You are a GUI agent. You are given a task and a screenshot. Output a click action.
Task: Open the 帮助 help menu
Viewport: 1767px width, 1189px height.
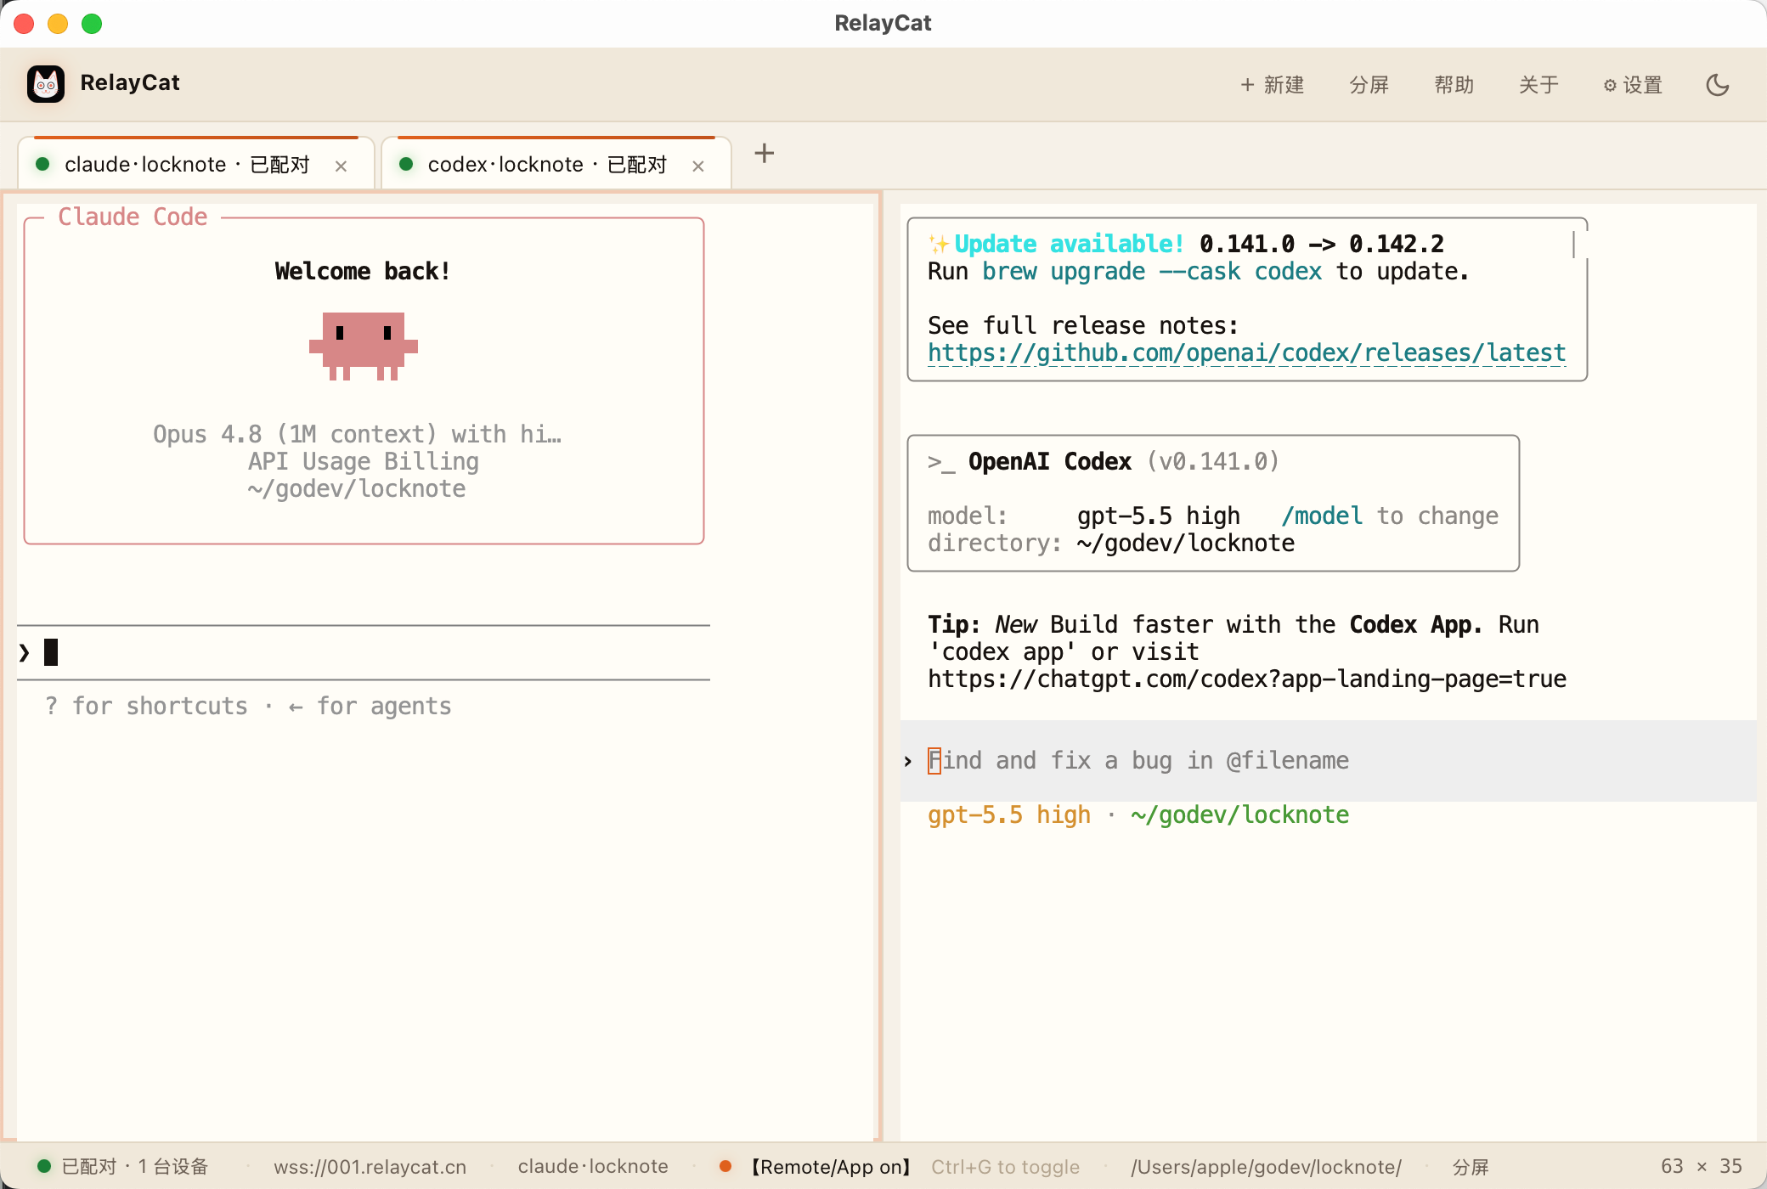pyautogui.click(x=1454, y=85)
